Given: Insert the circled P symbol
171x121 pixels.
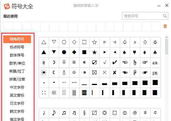Looking at the screenshot, I should point(135,113).
